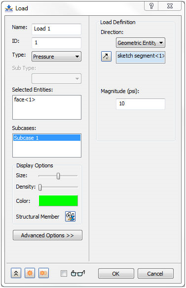Viewport: 186px width, 288px height.
Task: Click the flip direction arrow icon
Action: [x=106, y=56]
